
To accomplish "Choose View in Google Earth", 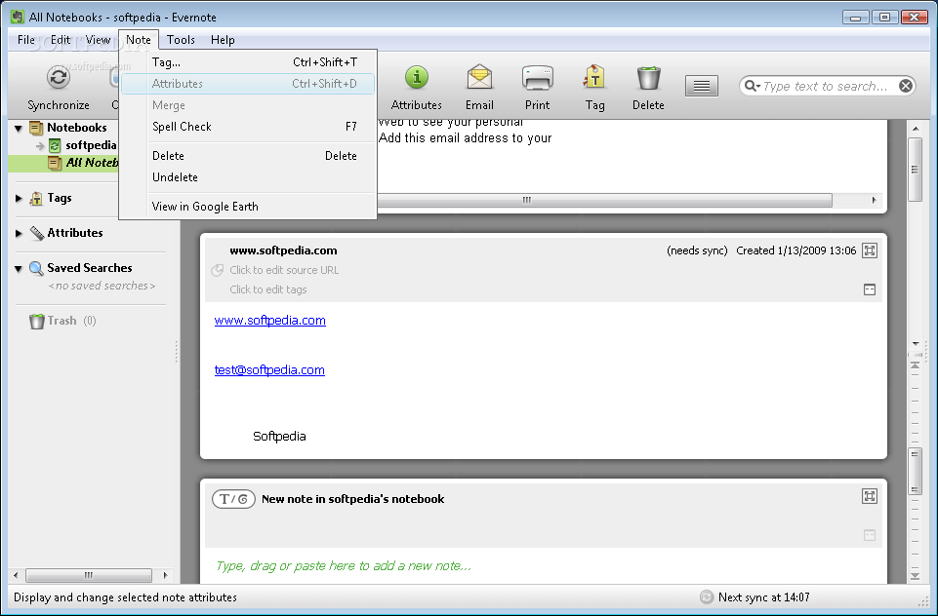I will point(248,207).
